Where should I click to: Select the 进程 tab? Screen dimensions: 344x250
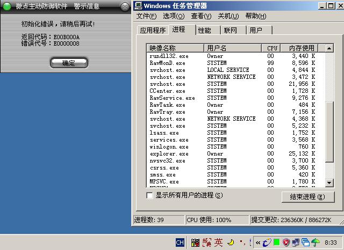click(x=182, y=30)
